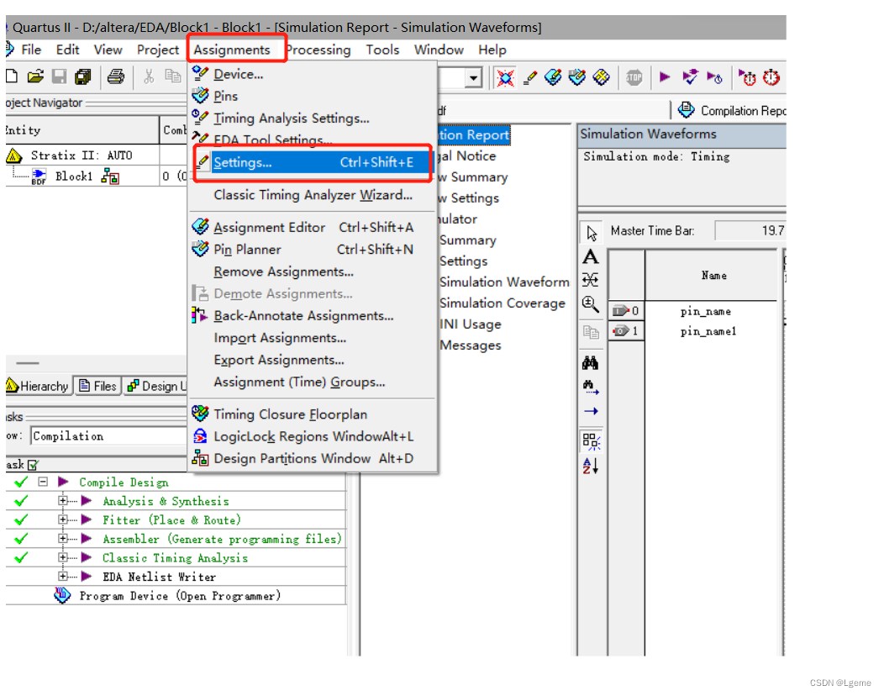Click the Save All stacked disks icon
The height and width of the screenshot is (696, 884).
click(x=83, y=76)
